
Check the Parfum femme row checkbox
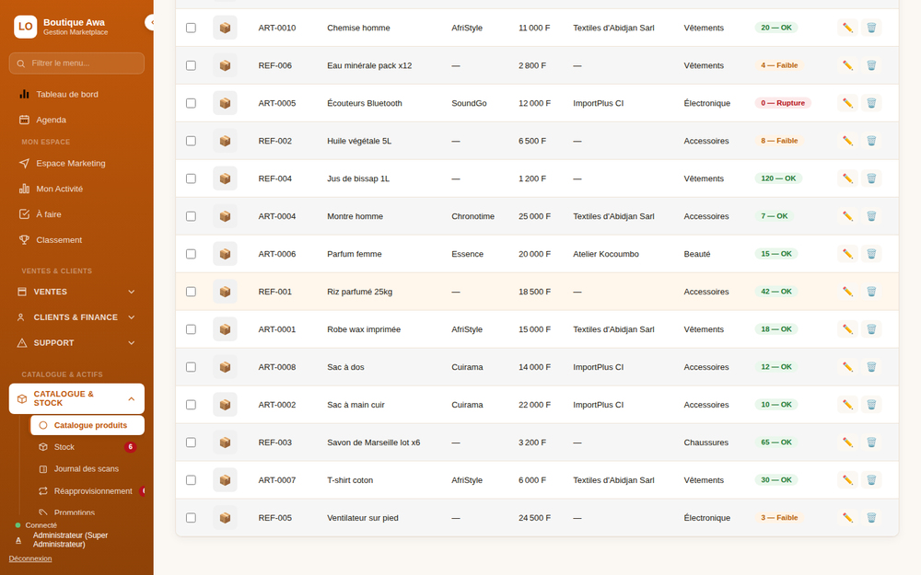click(x=191, y=254)
